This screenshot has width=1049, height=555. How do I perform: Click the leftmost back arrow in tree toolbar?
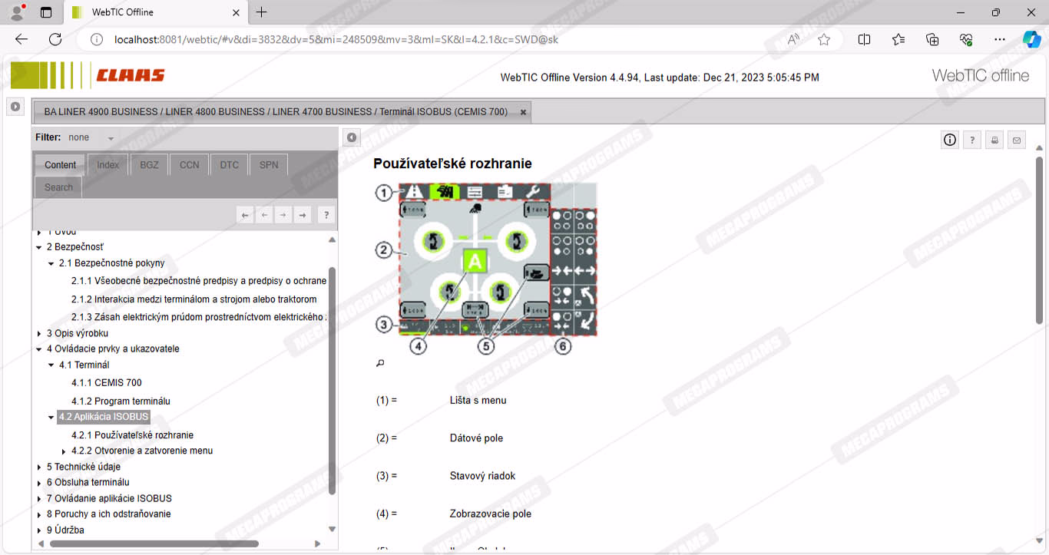245,215
